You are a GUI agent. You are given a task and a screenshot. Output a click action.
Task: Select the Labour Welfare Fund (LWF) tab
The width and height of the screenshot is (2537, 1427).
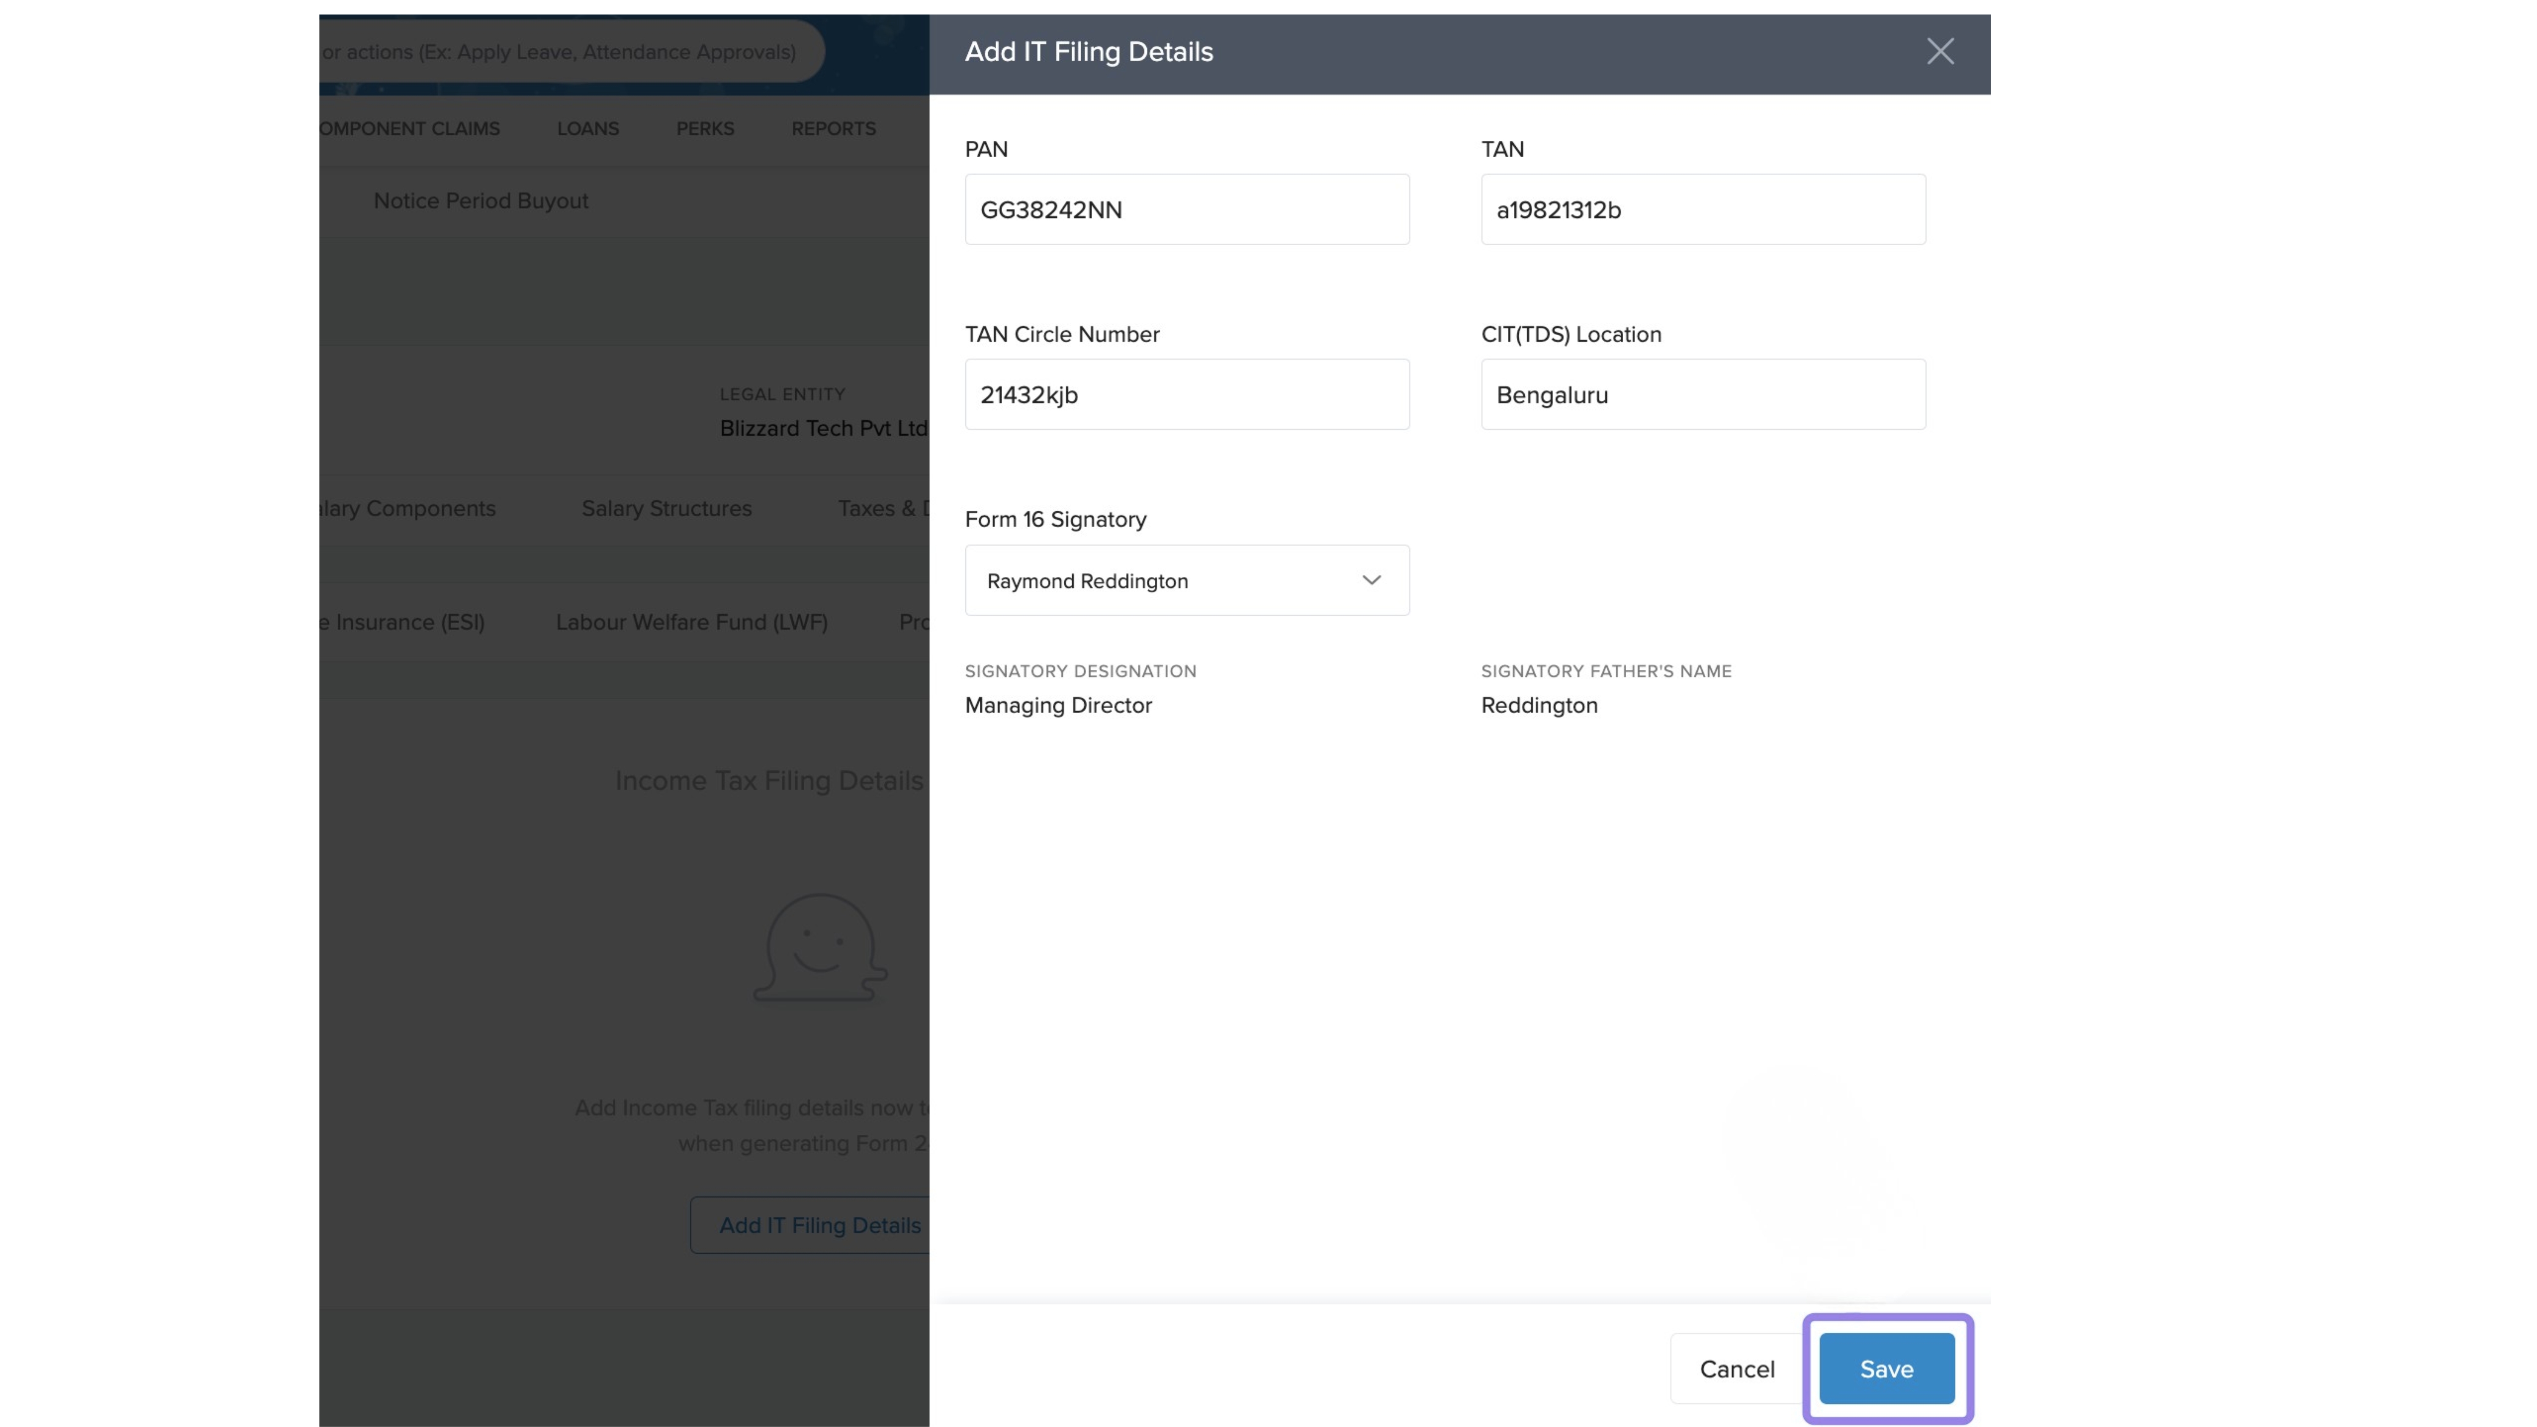pyautogui.click(x=691, y=622)
